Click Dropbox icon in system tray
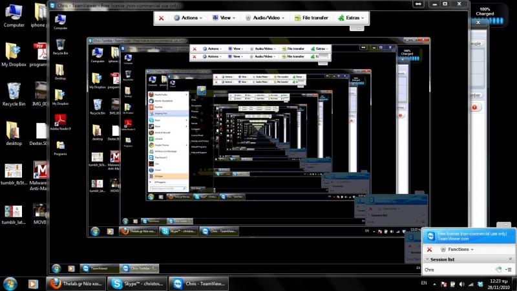The height and width of the screenshot is (291, 517). (480, 284)
